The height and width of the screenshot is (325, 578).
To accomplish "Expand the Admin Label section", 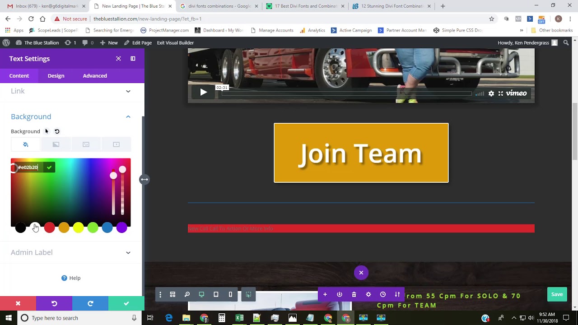I will [70, 252].
